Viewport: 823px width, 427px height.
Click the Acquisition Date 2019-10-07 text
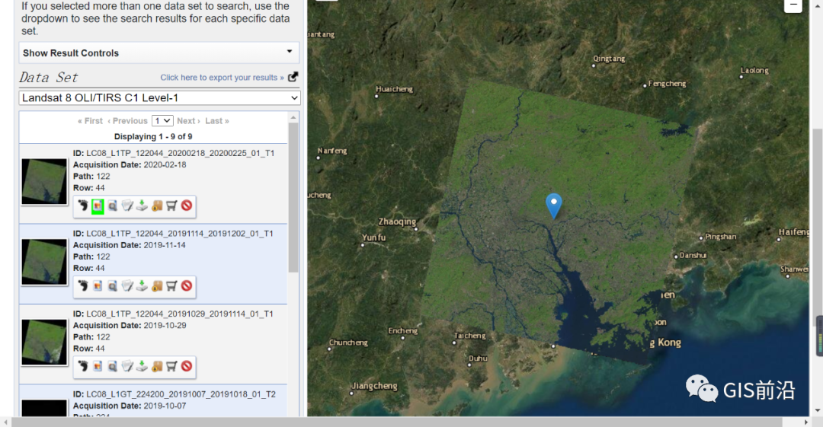coord(130,406)
